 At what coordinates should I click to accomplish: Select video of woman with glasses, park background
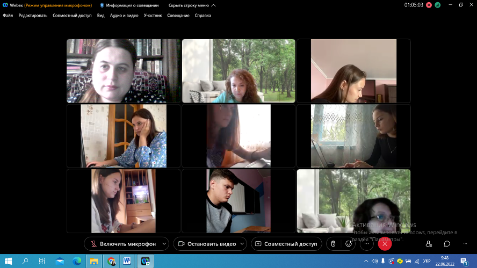[x=353, y=201]
